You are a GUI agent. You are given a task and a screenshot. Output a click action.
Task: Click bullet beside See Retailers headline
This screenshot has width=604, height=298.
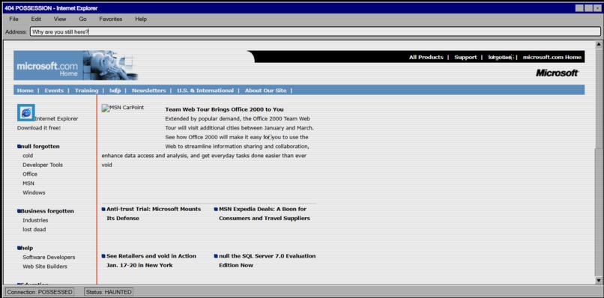pos(103,256)
